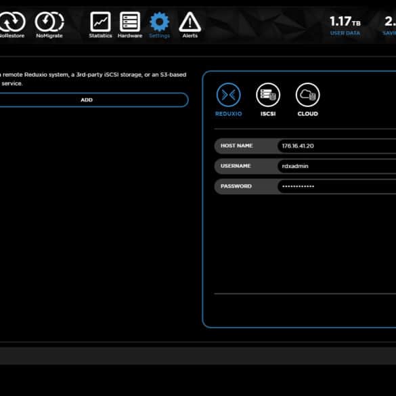Image resolution: width=396 pixels, height=396 pixels.
Task: Click the Password input field
Action: tap(336, 186)
